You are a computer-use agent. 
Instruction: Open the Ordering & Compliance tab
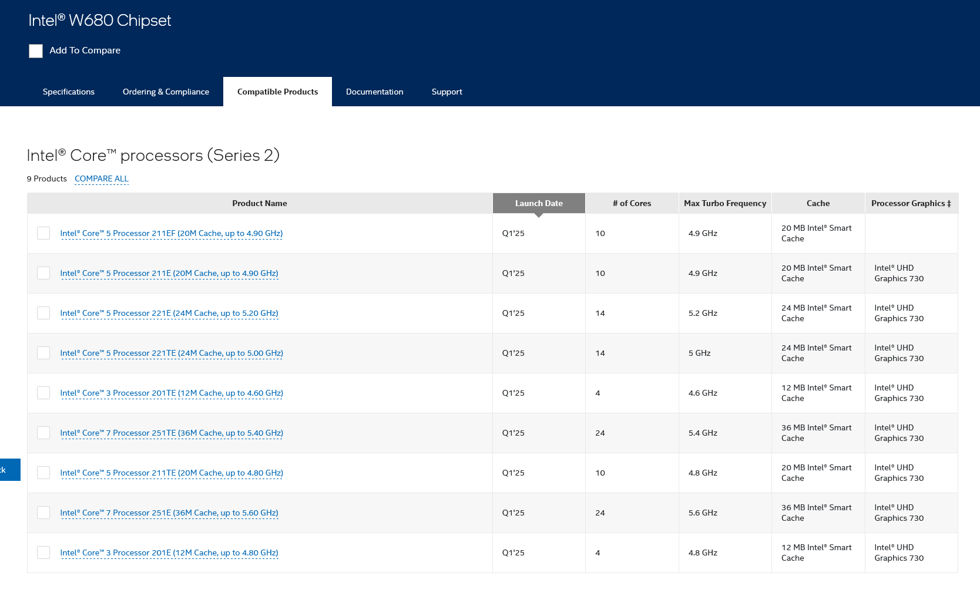coord(166,92)
